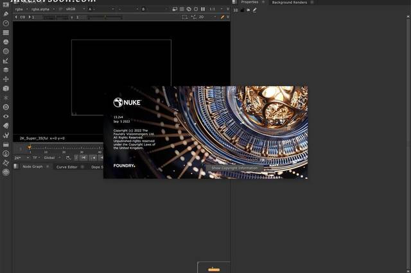Image resolution: width=411 pixels, height=273 pixels.
Task: Open the Time nodes clock icon
Action: click(x=6, y=23)
